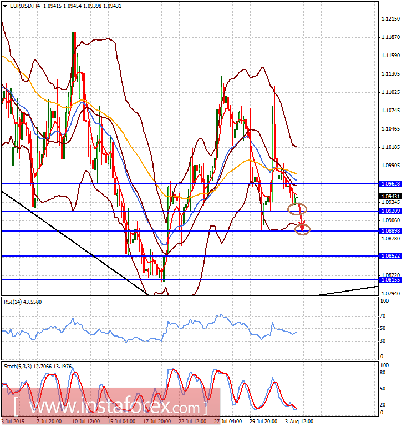Click the 1.08898 blue price label
The image size is (402, 426).
pos(390,230)
